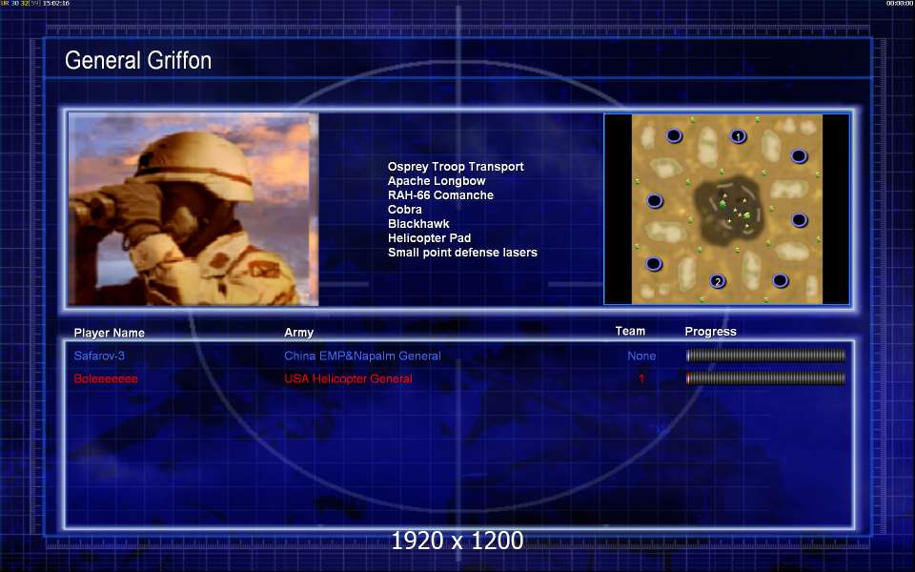
Task: Select start position 1 on the minimap
Action: (738, 136)
